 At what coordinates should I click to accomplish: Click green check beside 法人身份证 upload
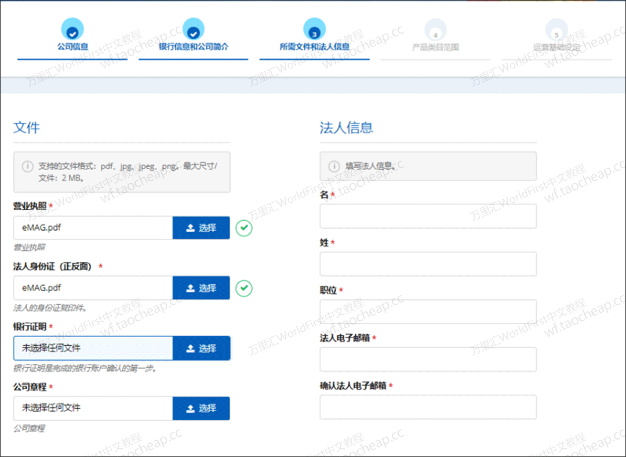pos(244,288)
